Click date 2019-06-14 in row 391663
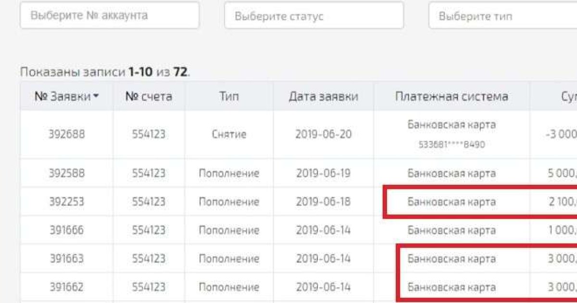This screenshot has height=303, width=577. (x=323, y=259)
